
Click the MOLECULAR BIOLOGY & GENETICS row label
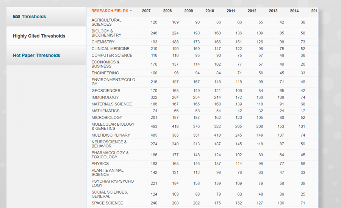click(113, 126)
